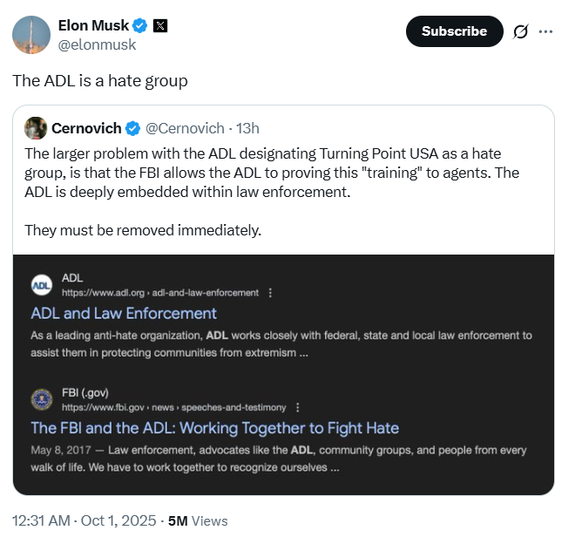Open the FBI result three-dot options
Image resolution: width=562 pixels, height=537 pixels.
(298, 407)
